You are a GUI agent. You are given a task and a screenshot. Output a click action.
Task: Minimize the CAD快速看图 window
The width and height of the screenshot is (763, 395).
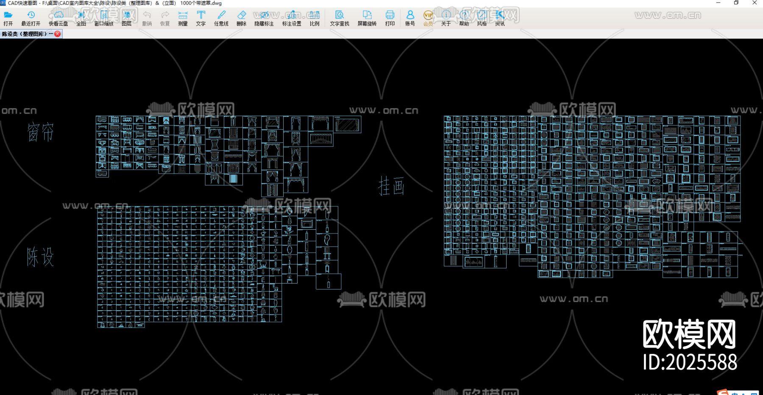coord(718,3)
